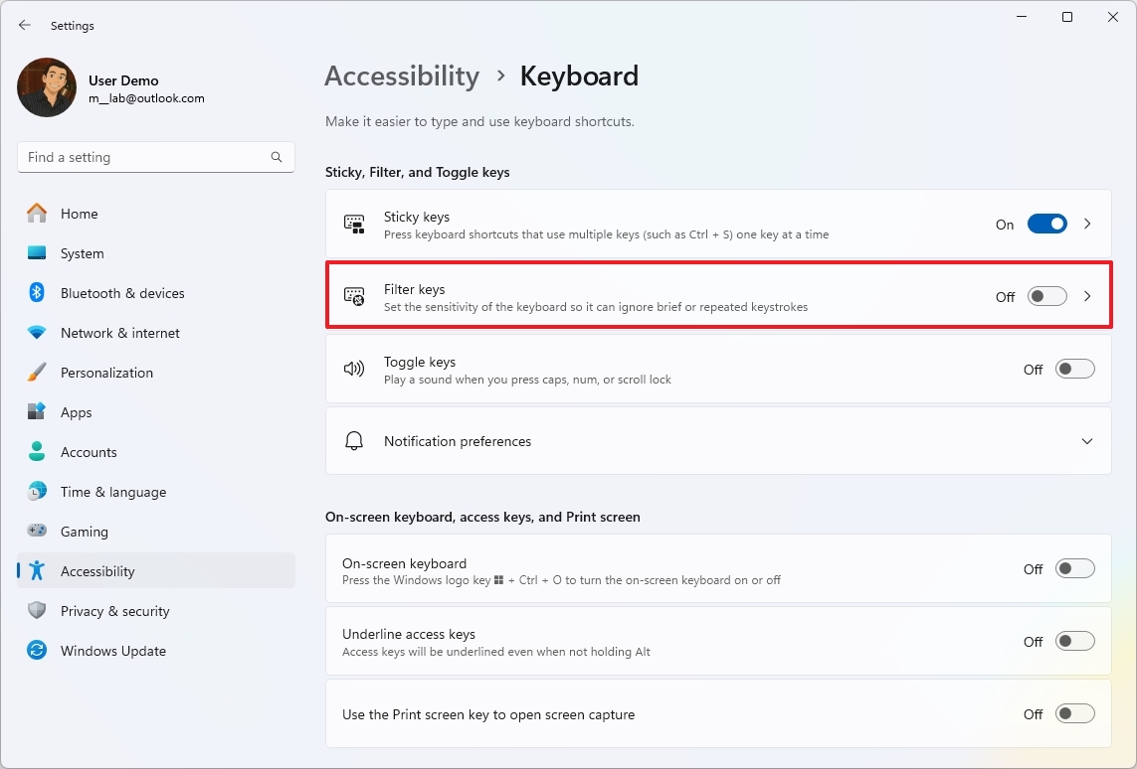Click the back arrow button
Image resolution: width=1137 pixels, height=769 pixels.
pos(24,25)
